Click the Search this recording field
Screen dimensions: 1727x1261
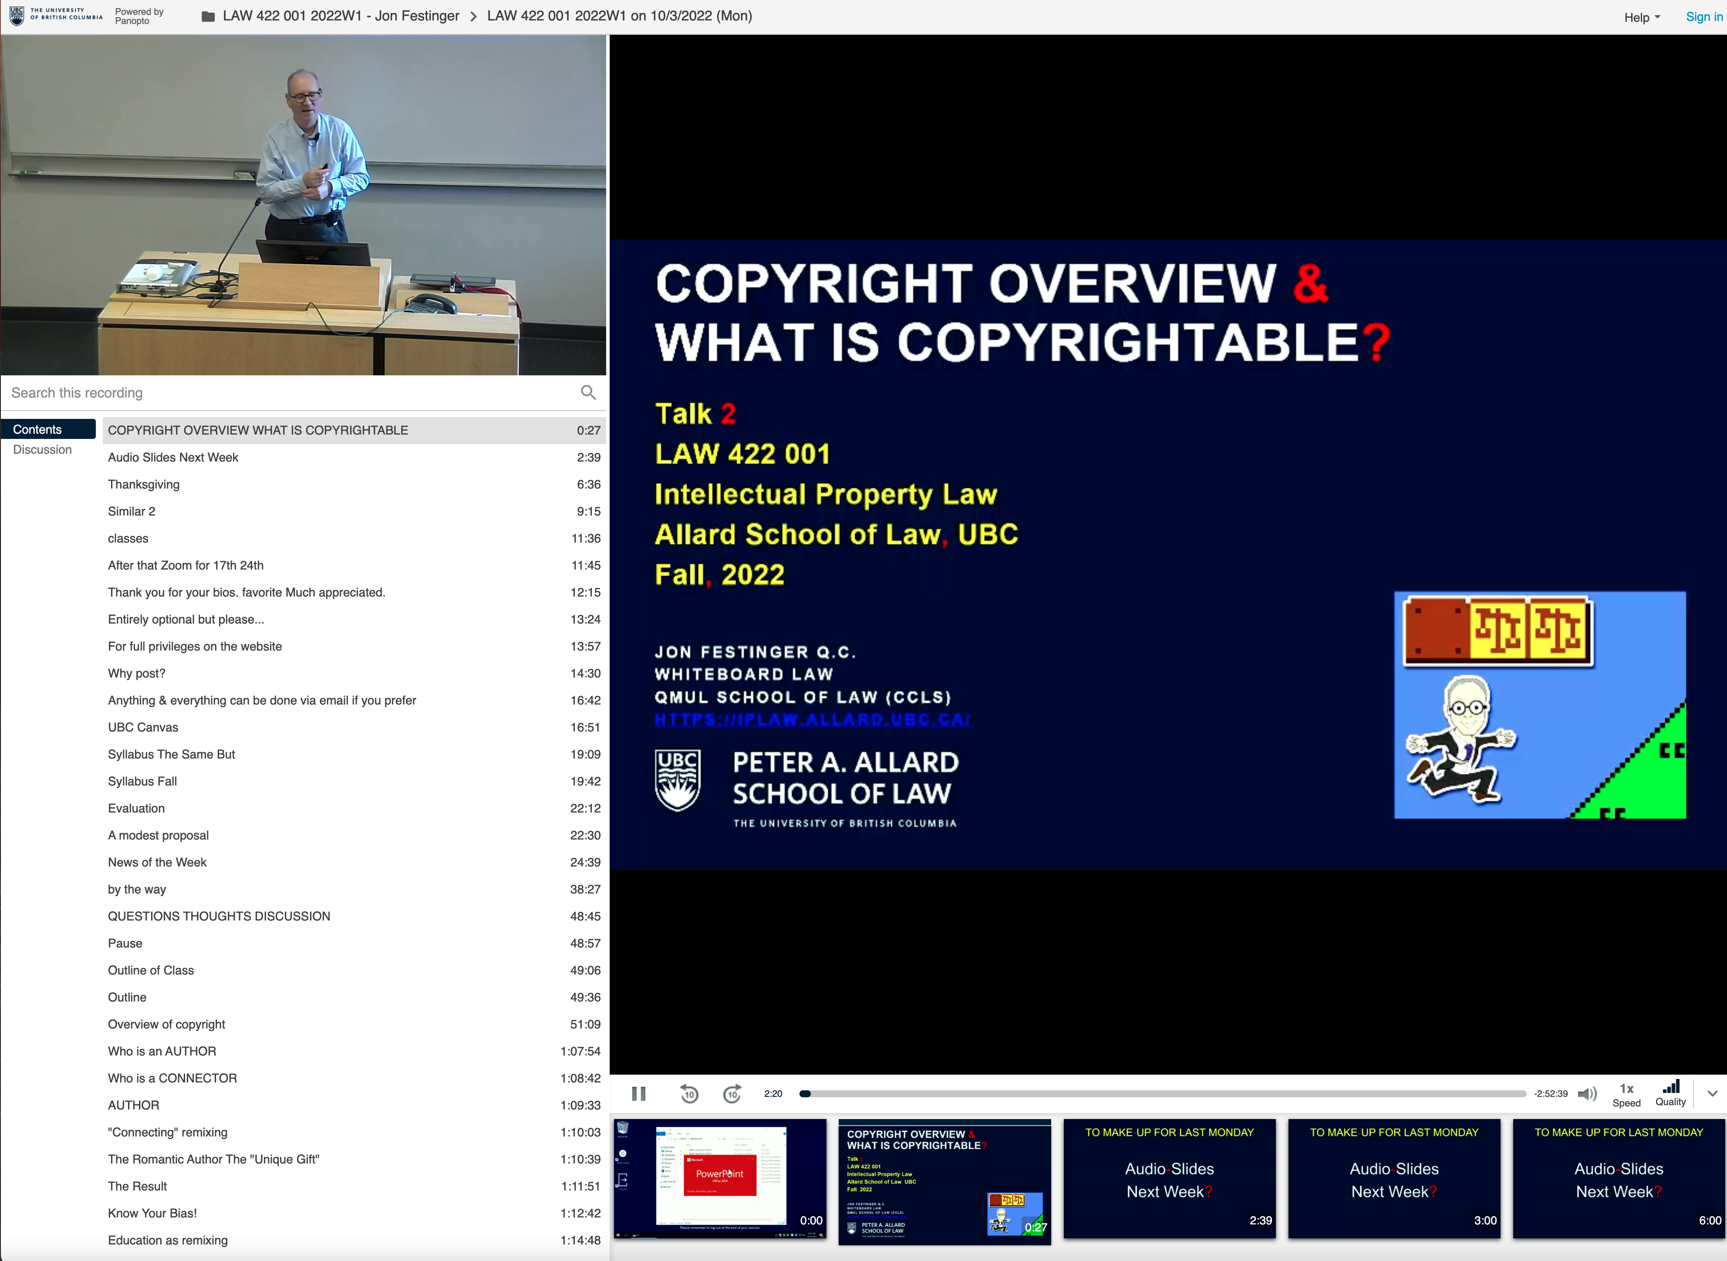point(290,392)
